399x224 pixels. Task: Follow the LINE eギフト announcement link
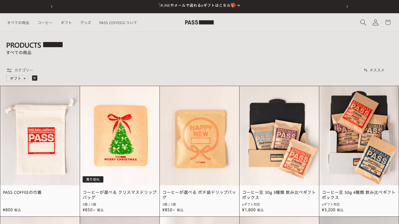tap(199, 5)
